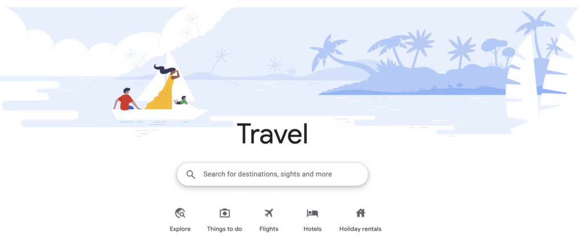Click the child in green shirt
This screenshot has height=251, width=583.
pos(181,100)
